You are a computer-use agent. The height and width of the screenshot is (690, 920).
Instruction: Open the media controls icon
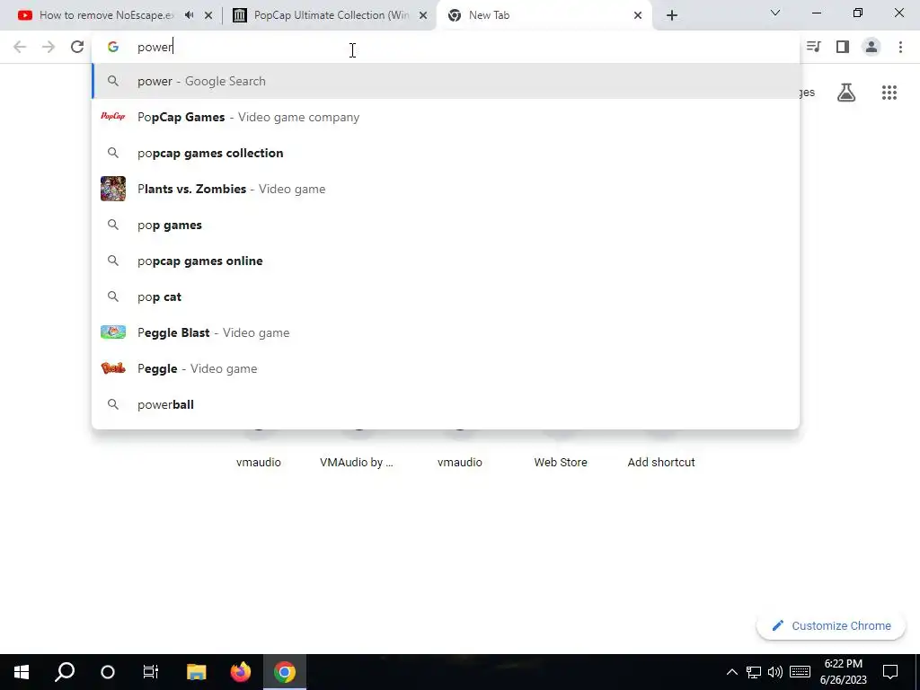coord(814,47)
